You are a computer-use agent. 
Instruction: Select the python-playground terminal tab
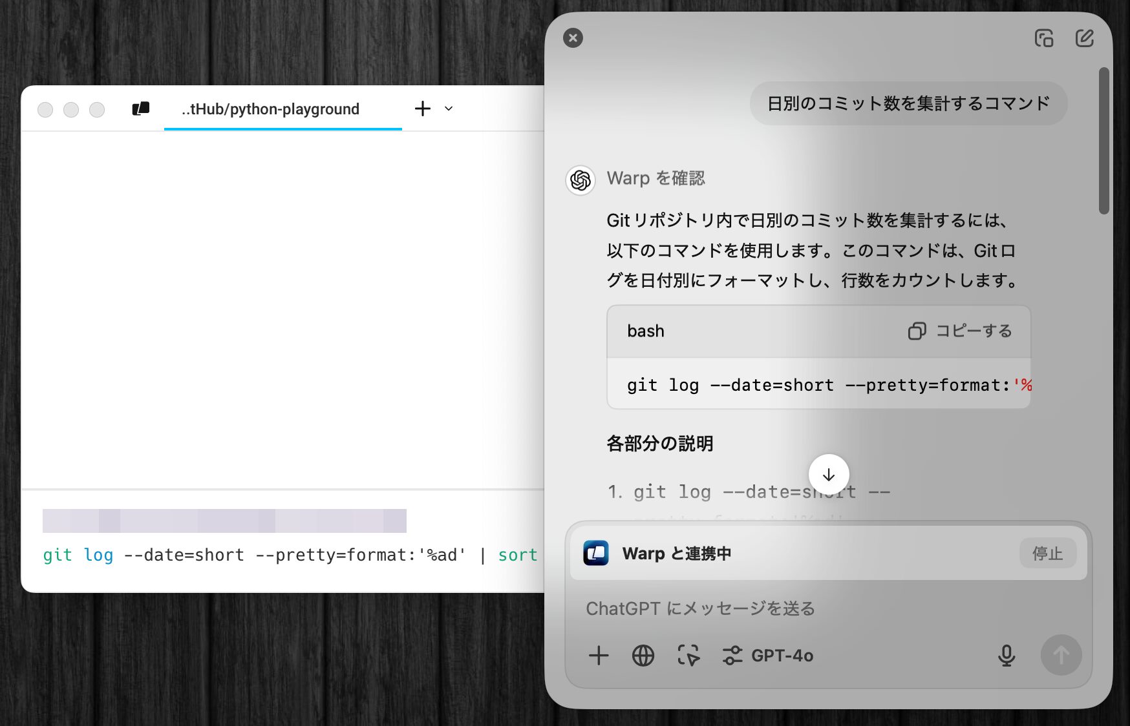(270, 109)
